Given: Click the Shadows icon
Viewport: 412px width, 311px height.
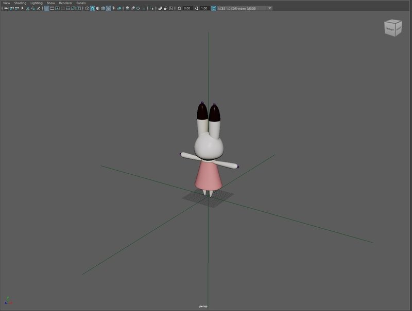Looking at the screenshot, I should coord(119,8).
